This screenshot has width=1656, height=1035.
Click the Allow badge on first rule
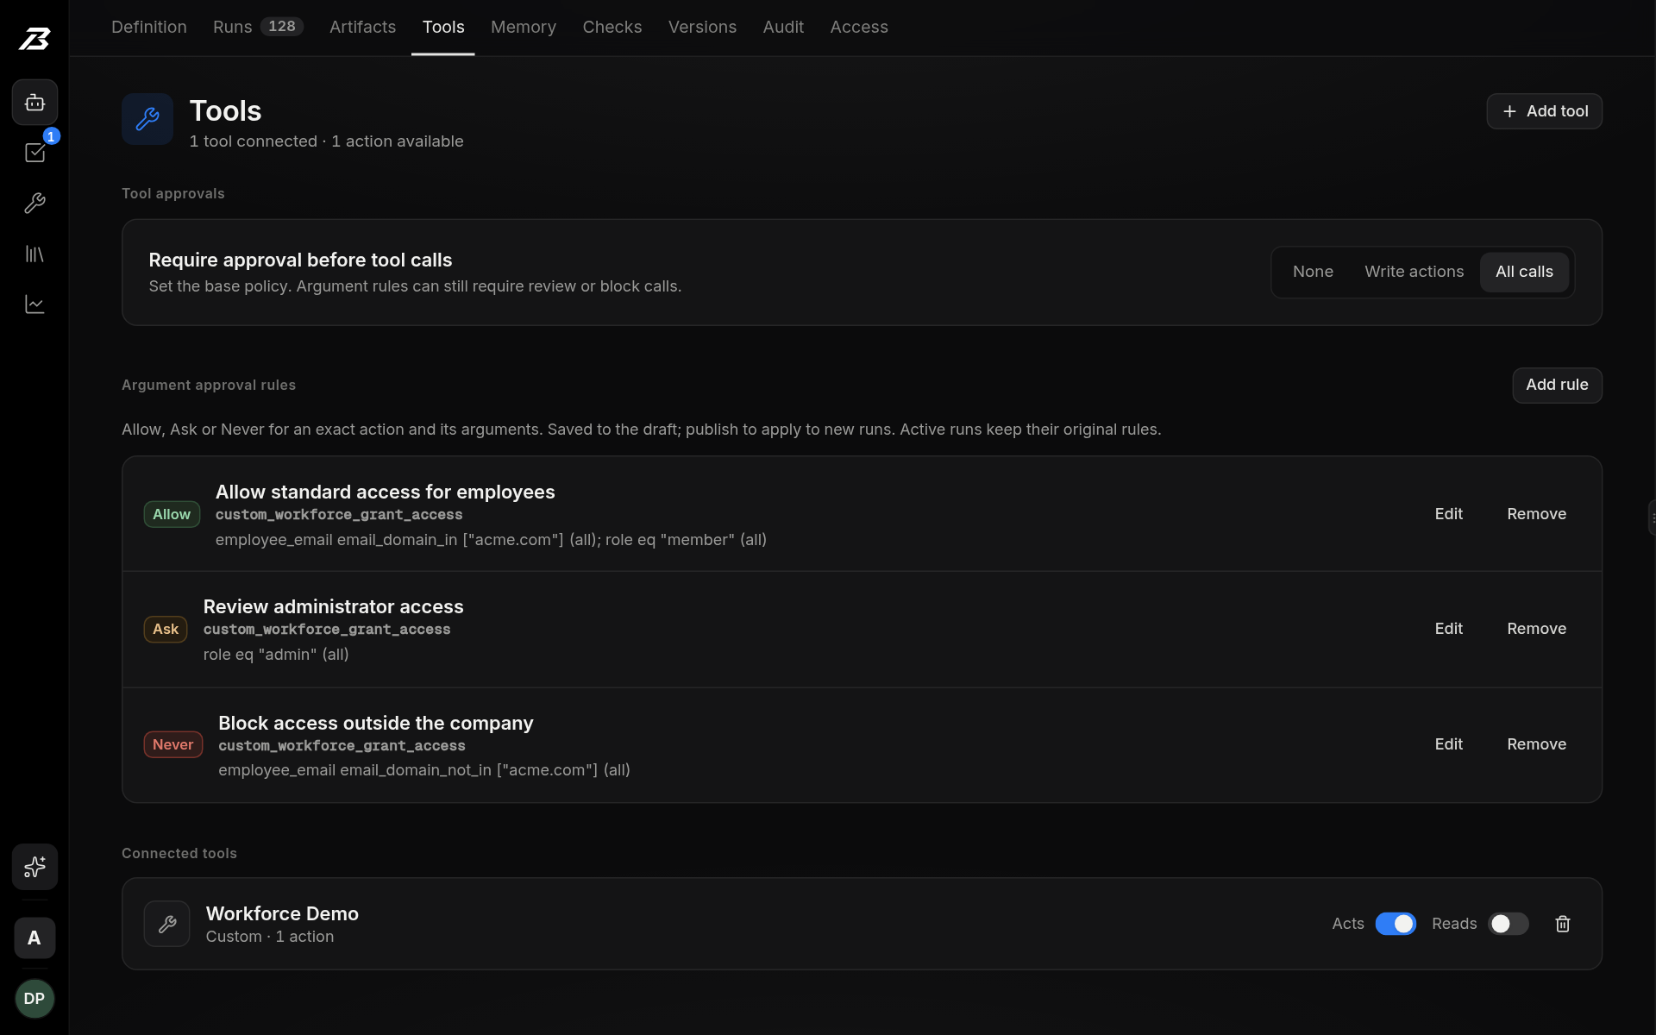coord(172,515)
